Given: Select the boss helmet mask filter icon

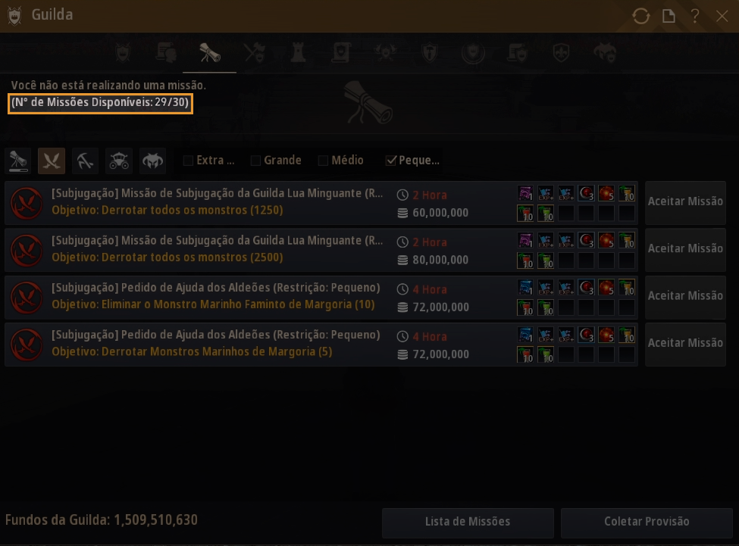Looking at the screenshot, I should point(153,161).
